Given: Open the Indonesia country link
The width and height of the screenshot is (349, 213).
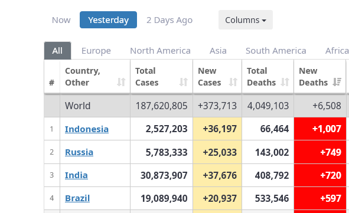Looking at the screenshot, I should 87,129.
